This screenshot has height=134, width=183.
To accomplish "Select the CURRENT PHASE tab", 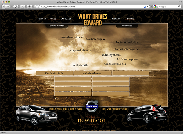I will pyautogui.click(x=57, y=26).
